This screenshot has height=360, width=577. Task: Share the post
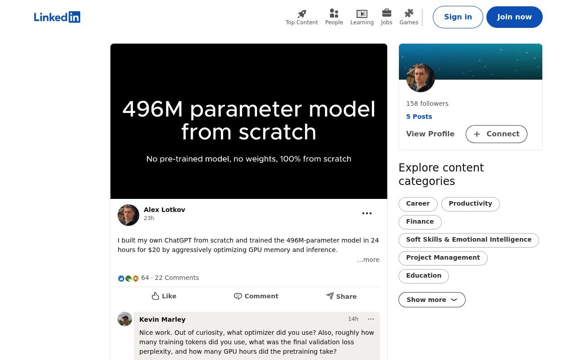(x=341, y=296)
